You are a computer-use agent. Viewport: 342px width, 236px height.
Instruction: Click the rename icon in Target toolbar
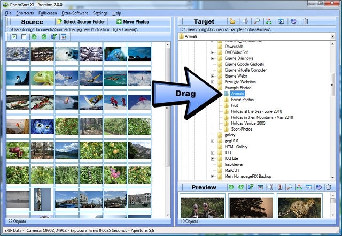pyautogui.click(x=245, y=21)
